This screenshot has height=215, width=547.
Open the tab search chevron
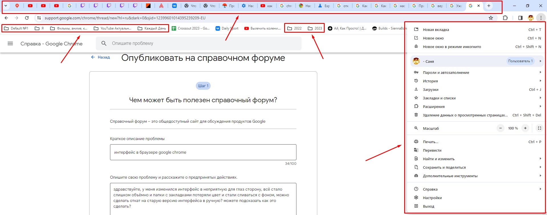pos(5,6)
